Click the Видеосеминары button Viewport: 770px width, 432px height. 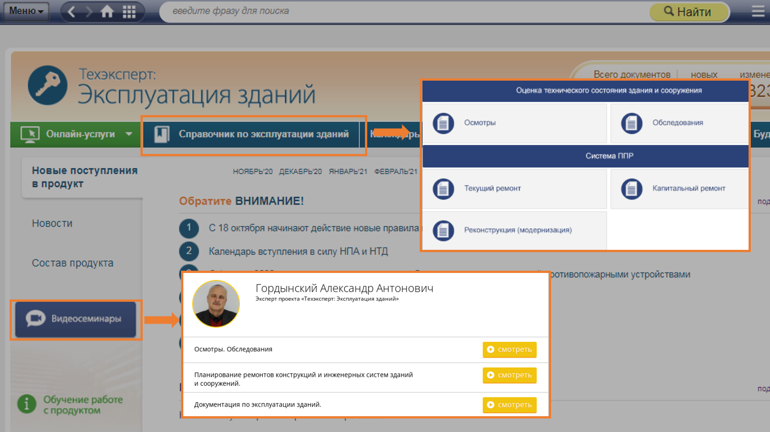pos(76,319)
